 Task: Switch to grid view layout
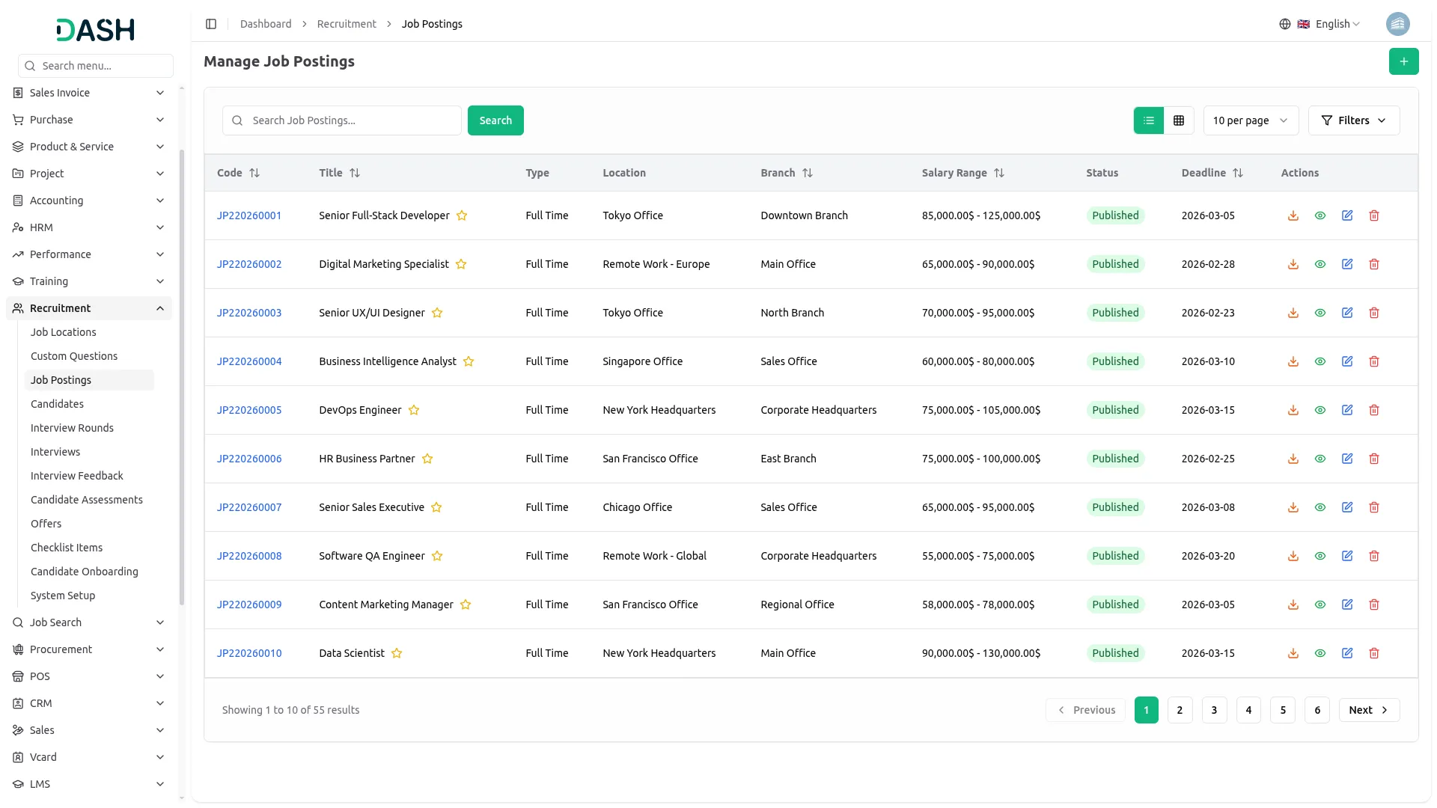(1178, 120)
